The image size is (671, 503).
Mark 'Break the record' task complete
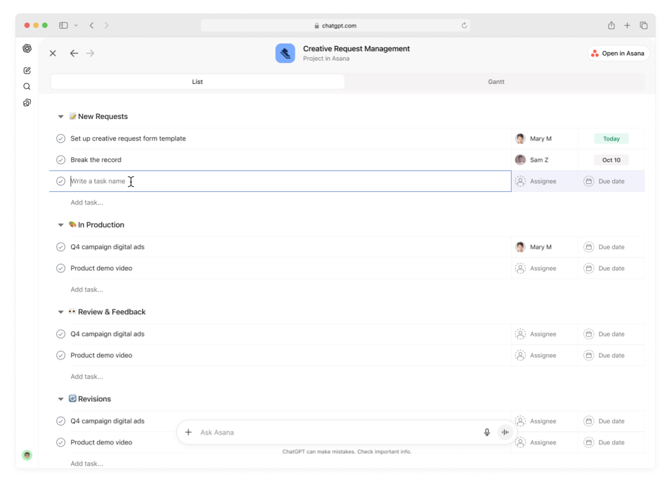coord(61,160)
